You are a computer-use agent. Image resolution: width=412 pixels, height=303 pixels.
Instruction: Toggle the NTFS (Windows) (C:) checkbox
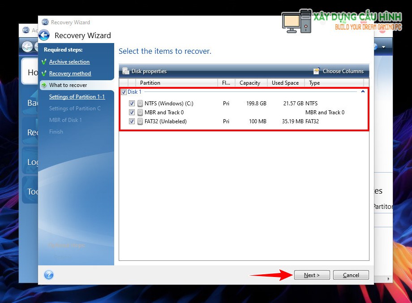132,104
